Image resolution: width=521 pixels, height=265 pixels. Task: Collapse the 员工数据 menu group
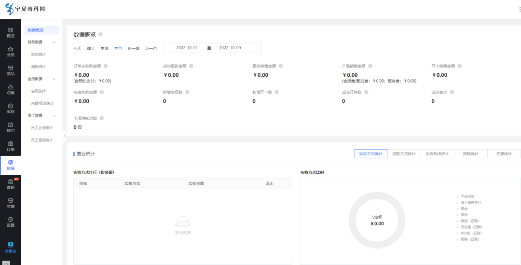click(54, 116)
